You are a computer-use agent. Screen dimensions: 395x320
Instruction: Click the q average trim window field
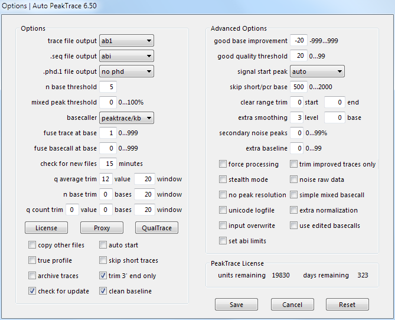pos(145,179)
